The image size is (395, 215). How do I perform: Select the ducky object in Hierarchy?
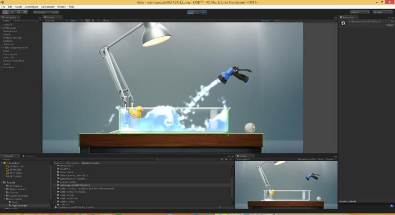[6, 64]
